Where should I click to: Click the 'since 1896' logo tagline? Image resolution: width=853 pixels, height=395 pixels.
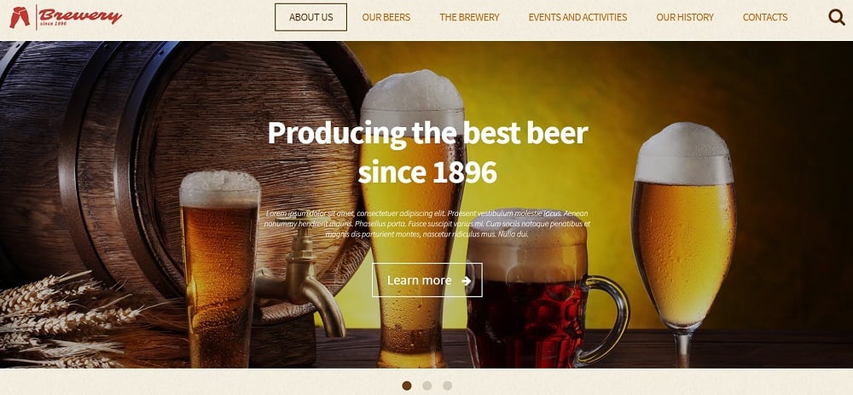tap(53, 24)
